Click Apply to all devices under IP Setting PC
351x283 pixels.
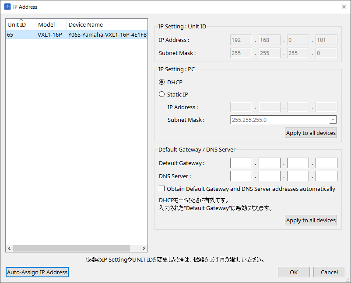311,133
